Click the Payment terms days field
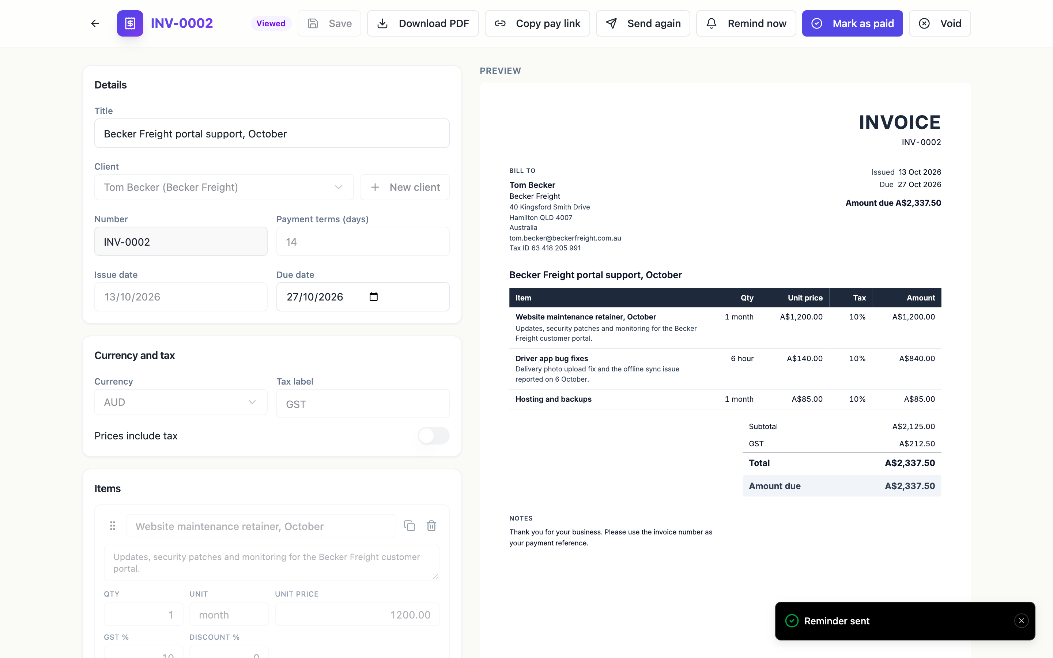 [363, 242]
